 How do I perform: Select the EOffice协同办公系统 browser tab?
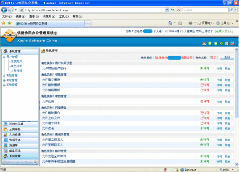coord(49,24)
